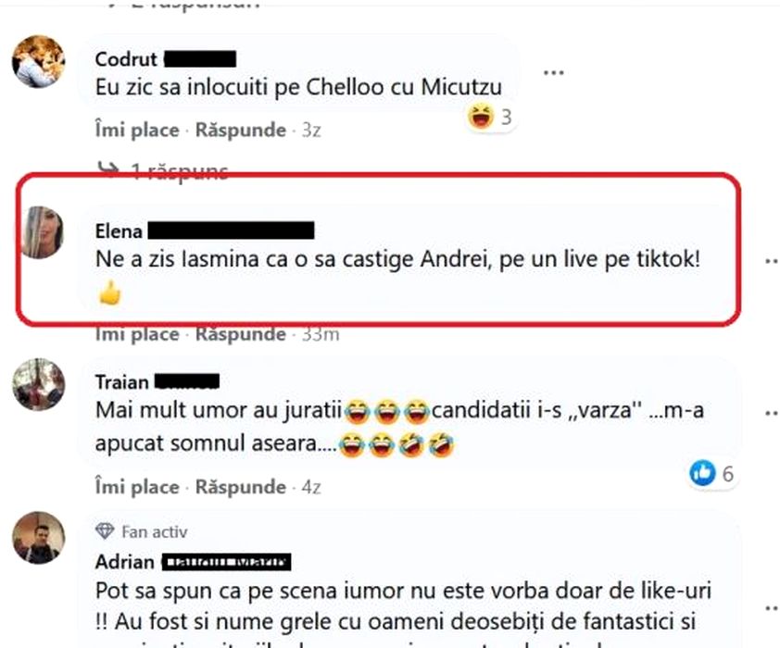Open the "3z" timestamp on Codrut's comment

pos(311,131)
